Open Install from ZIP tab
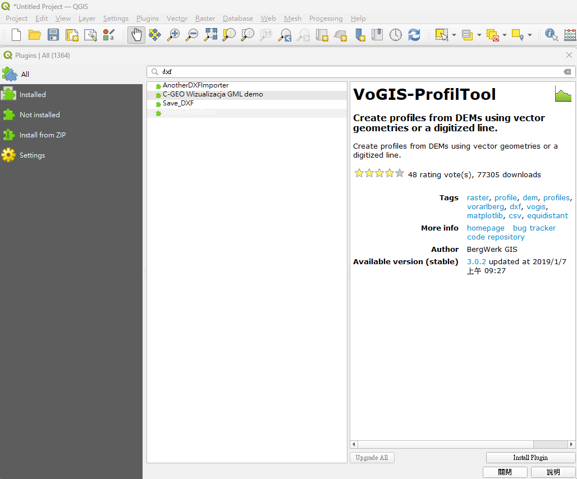The image size is (577, 479). (71, 135)
